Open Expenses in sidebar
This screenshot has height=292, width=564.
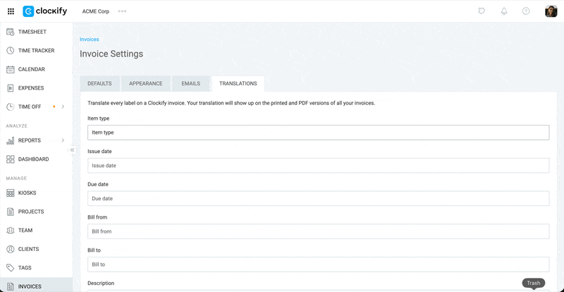(31, 88)
